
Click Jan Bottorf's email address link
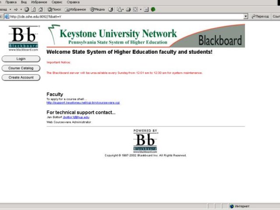point(76,117)
